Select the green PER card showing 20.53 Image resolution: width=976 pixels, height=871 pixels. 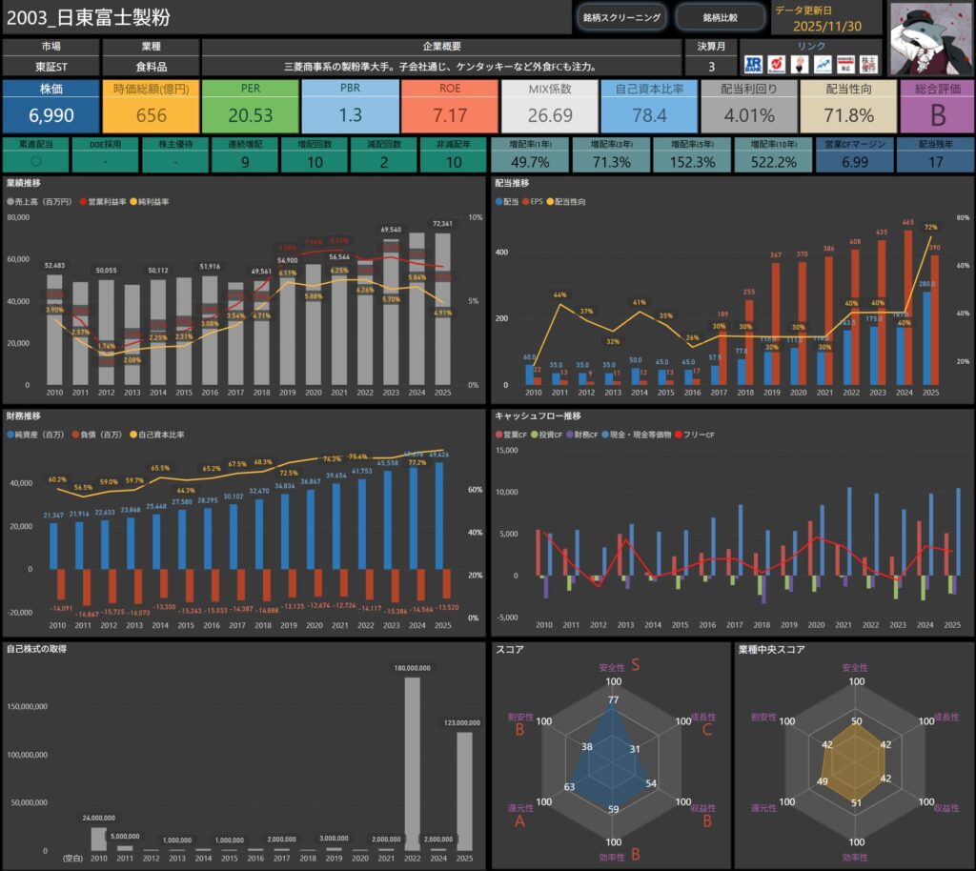pos(250,106)
